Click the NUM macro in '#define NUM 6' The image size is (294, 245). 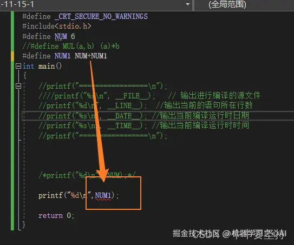point(61,36)
